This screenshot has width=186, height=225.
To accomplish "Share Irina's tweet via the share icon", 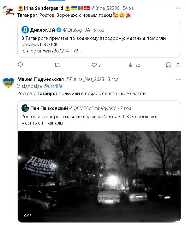I will [x=178, y=65].
